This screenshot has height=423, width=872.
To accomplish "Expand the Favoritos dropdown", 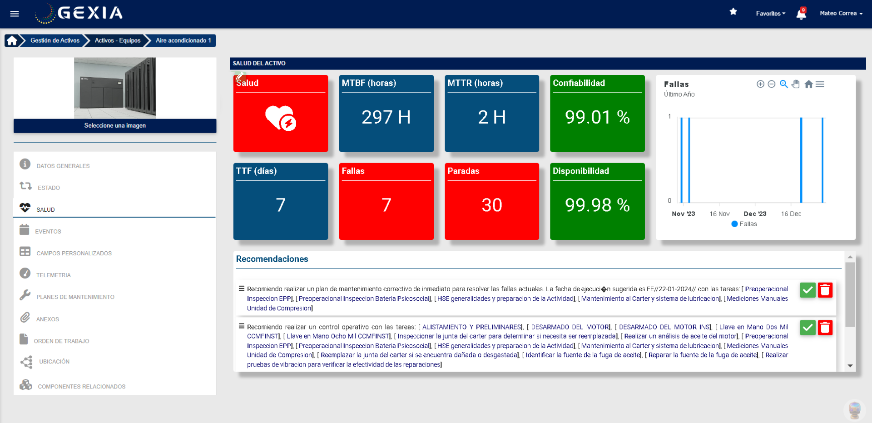I will pos(770,14).
